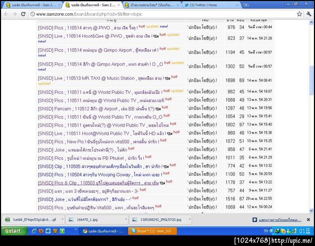
Task: Open topic Clip 110505
Action: (100, 166)
